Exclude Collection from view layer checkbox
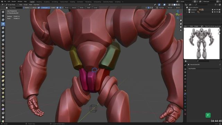 213,10
